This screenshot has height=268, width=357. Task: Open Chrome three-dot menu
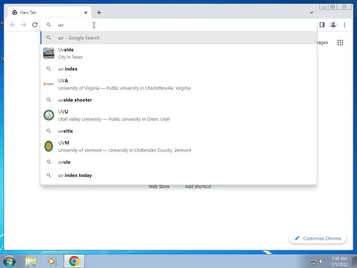click(x=344, y=25)
